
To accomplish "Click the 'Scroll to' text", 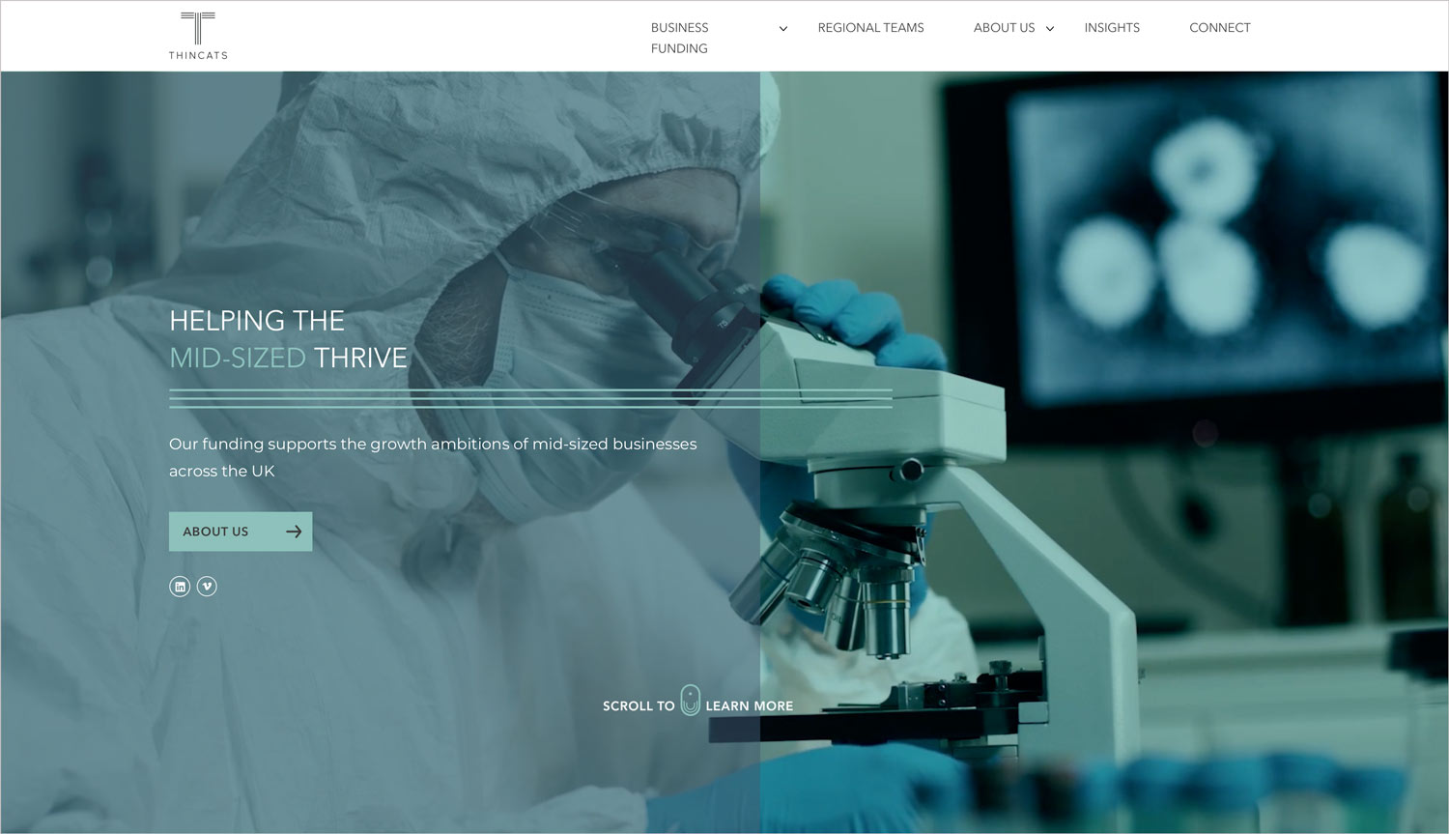I will point(639,706).
